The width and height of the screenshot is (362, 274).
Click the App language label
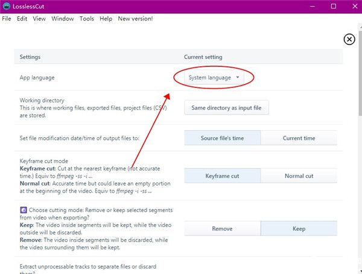(x=37, y=78)
